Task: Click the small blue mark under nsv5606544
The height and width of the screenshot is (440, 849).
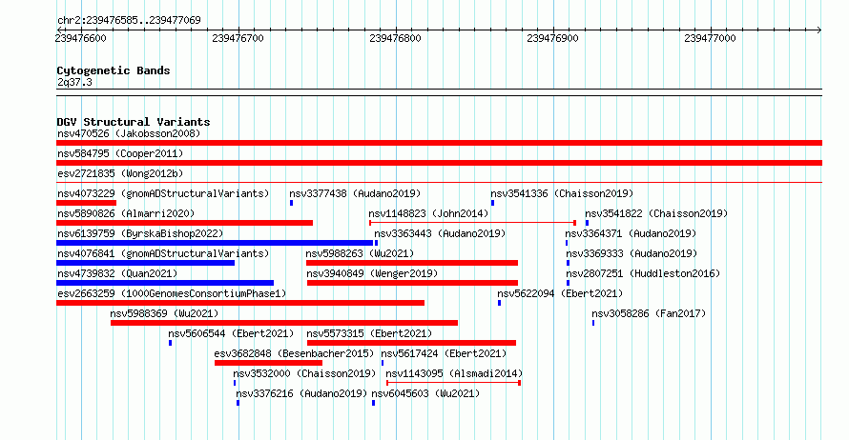Action: click(170, 343)
